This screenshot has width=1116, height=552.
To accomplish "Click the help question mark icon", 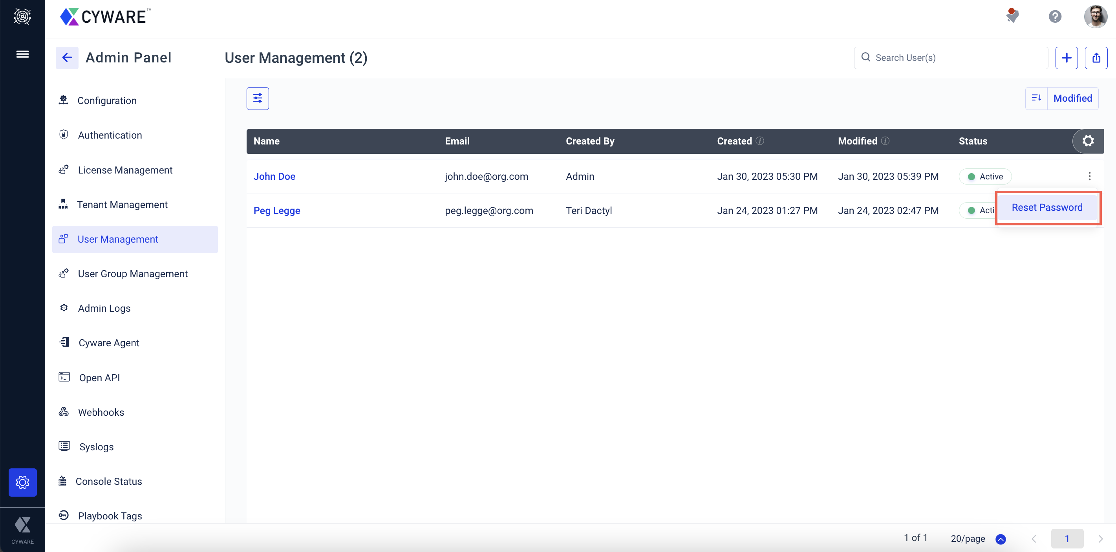I will click(x=1054, y=16).
